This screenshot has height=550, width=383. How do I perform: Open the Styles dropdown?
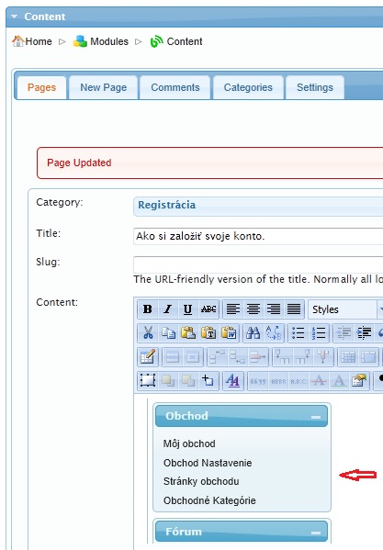[x=345, y=309]
